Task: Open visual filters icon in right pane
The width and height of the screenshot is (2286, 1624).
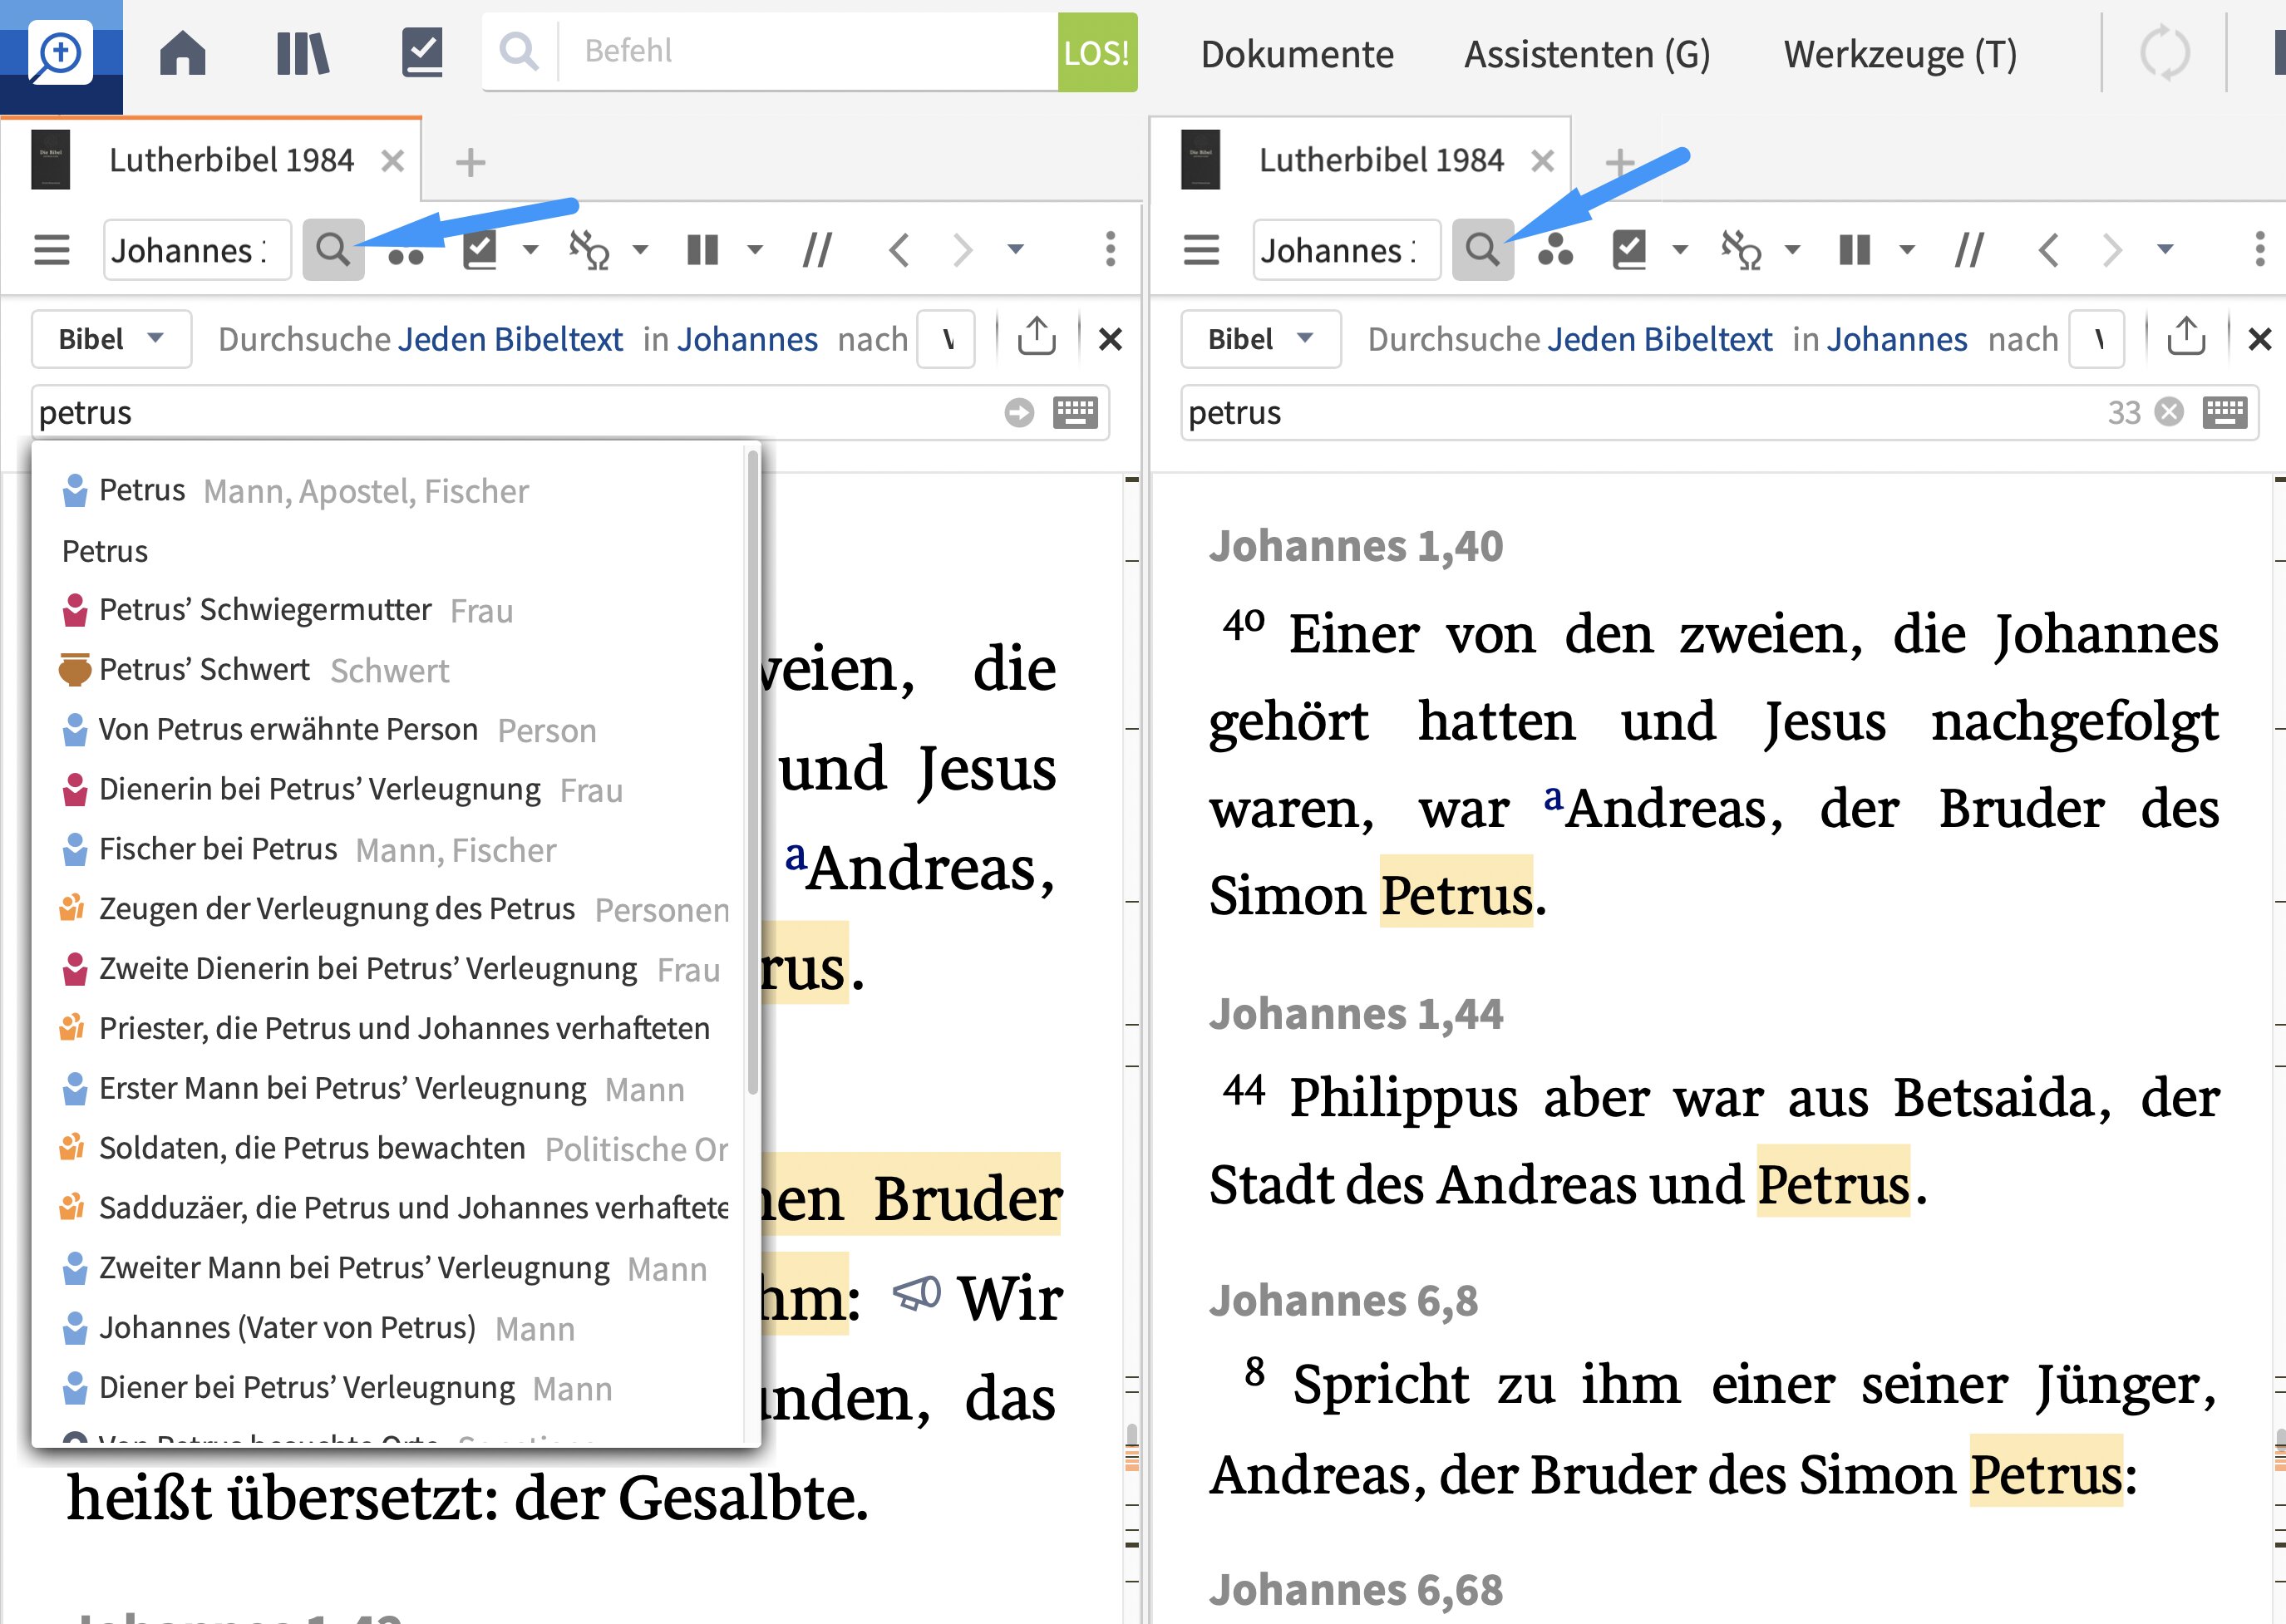Action: click(x=1555, y=252)
